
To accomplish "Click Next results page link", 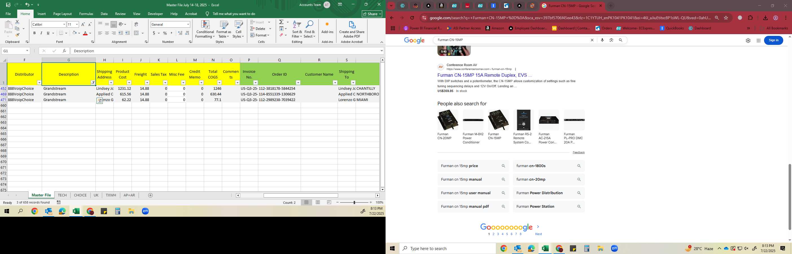I will 538,234.
